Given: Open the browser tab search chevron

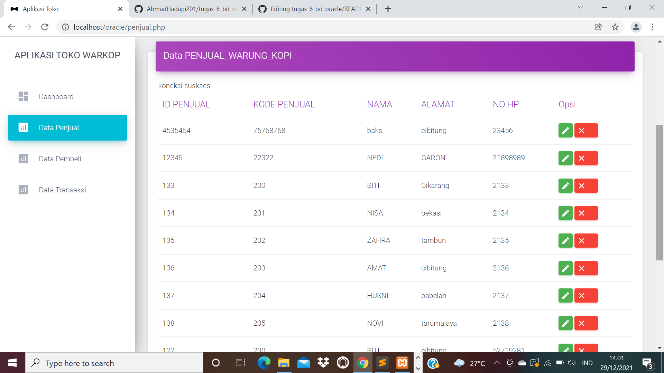Looking at the screenshot, I should point(581,7).
